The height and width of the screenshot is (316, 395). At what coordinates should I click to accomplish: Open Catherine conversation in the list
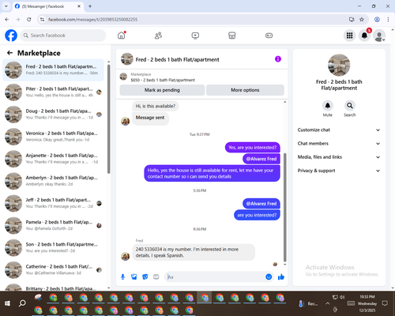click(53, 270)
